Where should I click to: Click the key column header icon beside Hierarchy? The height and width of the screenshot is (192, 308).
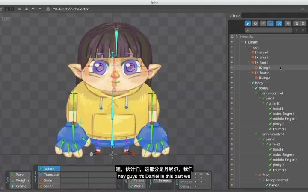pyautogui.click(x=237, y=37)
